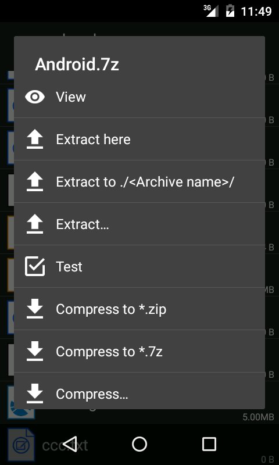Select Extract to ./<Archive name>/
This screenshot has height=465, width=279.
tap(139, 181)
